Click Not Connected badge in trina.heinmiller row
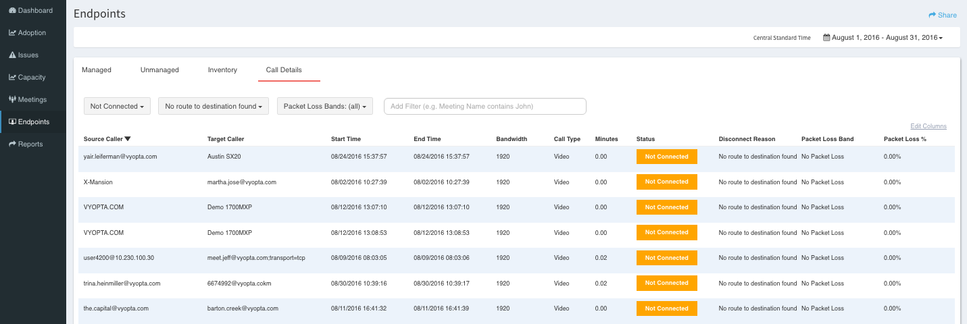Image resolution: width=967 pixels, height=324 pixels. click(x=666, y=283)
